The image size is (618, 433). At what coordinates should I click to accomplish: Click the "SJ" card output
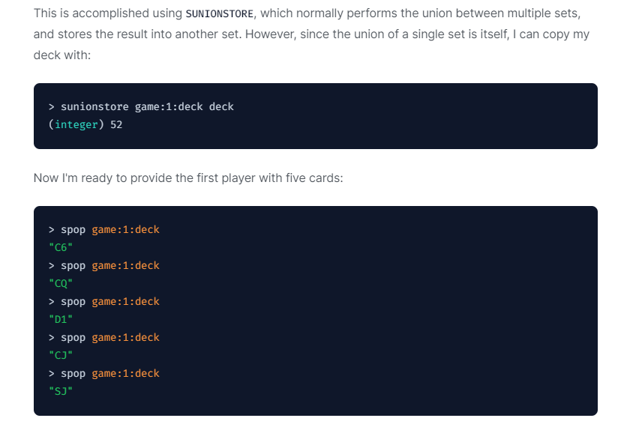pyautogui.click(x=60, y=392)
